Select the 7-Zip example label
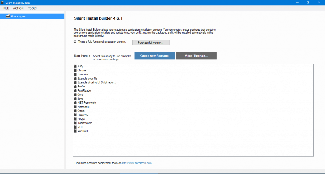 point(81,66)
